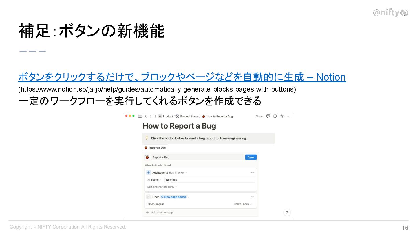Go forward with the right arrow
Viewport: 417px width, 234px height.
[x=151, y=116]
